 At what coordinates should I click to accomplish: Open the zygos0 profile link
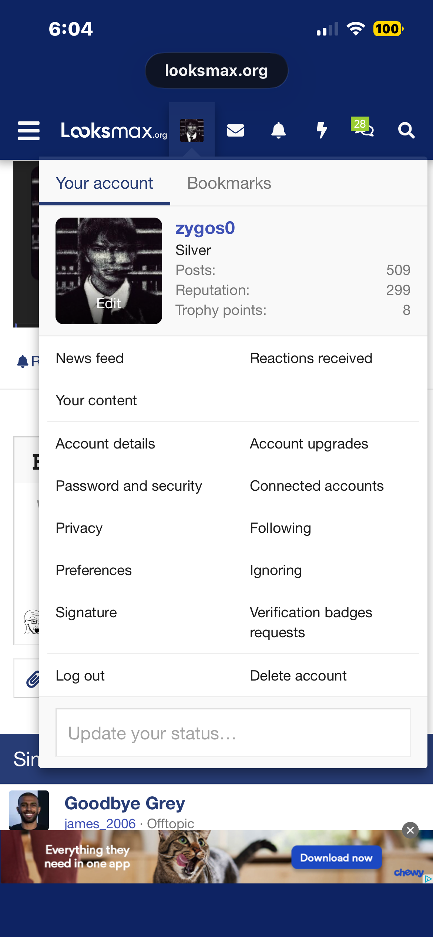205,228
